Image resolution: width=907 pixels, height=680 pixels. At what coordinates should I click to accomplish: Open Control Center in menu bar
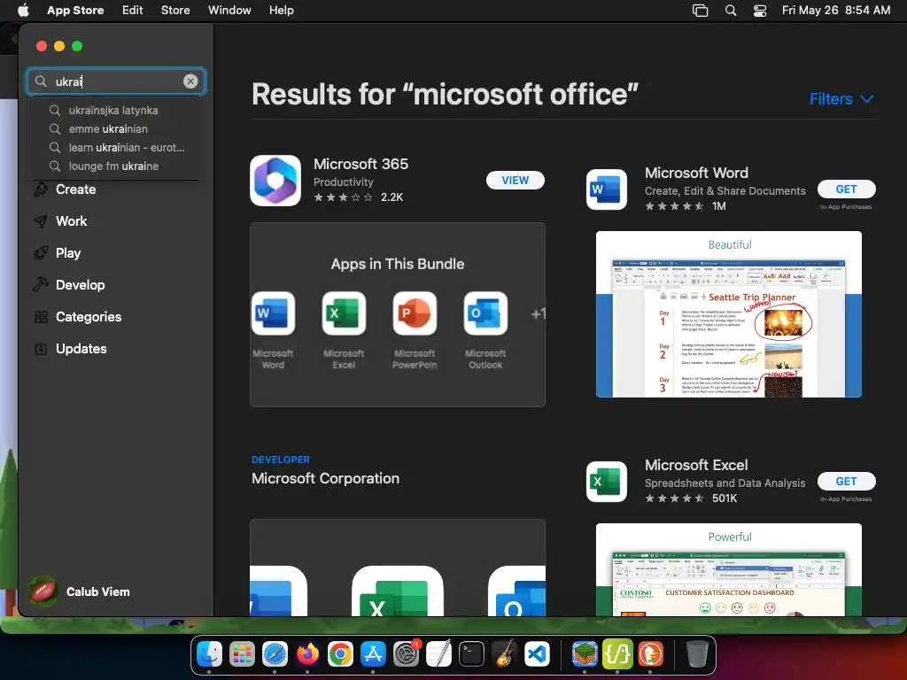[x=760, y=11]
